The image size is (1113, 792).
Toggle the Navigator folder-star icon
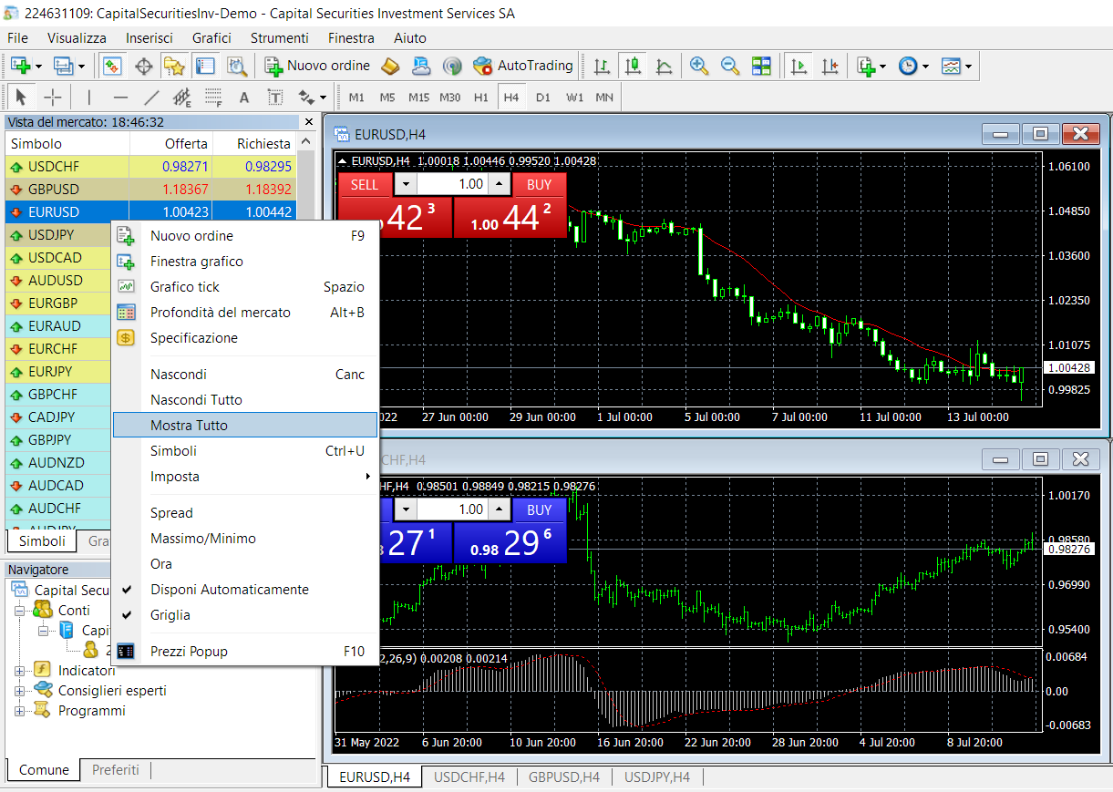(x=174, y=66)
